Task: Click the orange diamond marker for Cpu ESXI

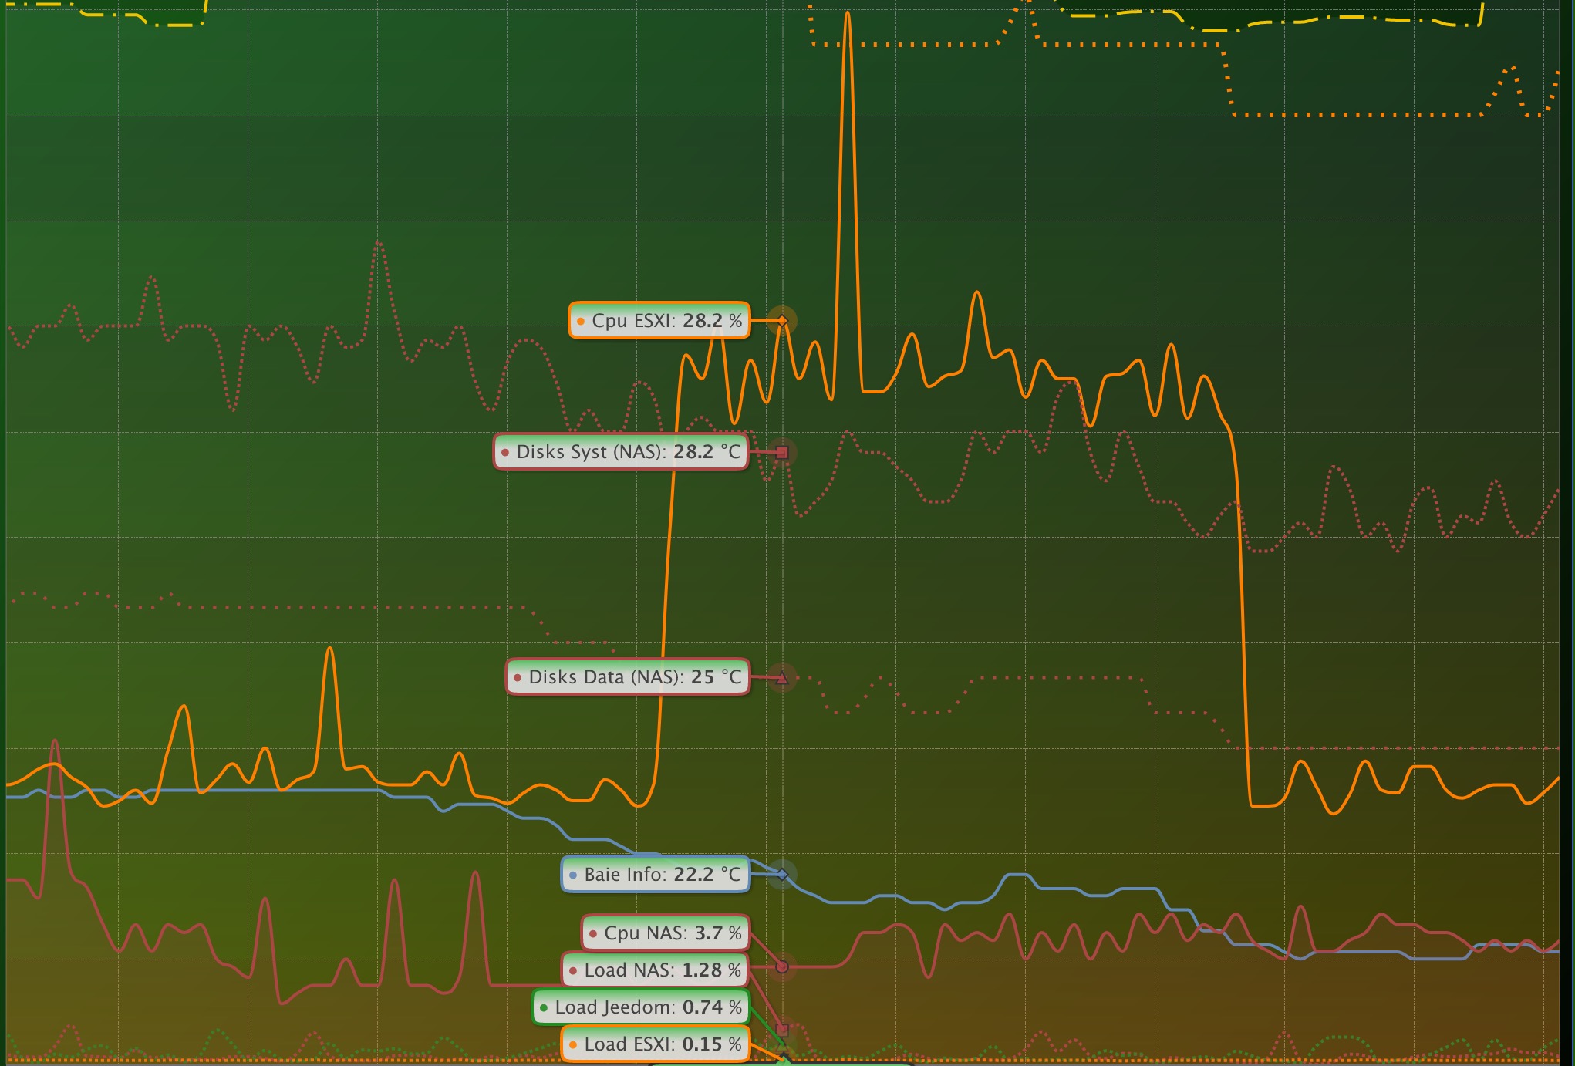Action: [x=782, y=320]
